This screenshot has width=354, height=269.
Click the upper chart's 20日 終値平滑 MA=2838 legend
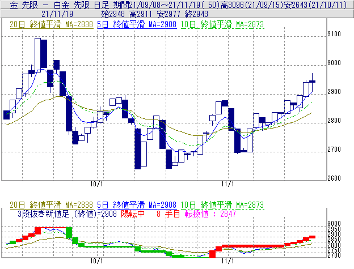(52, 24)
